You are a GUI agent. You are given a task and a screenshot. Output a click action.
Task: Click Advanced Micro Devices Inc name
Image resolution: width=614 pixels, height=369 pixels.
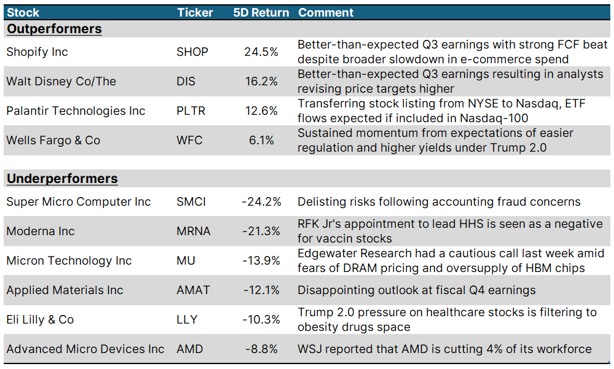pyautogui.click(x=85, y=349)
